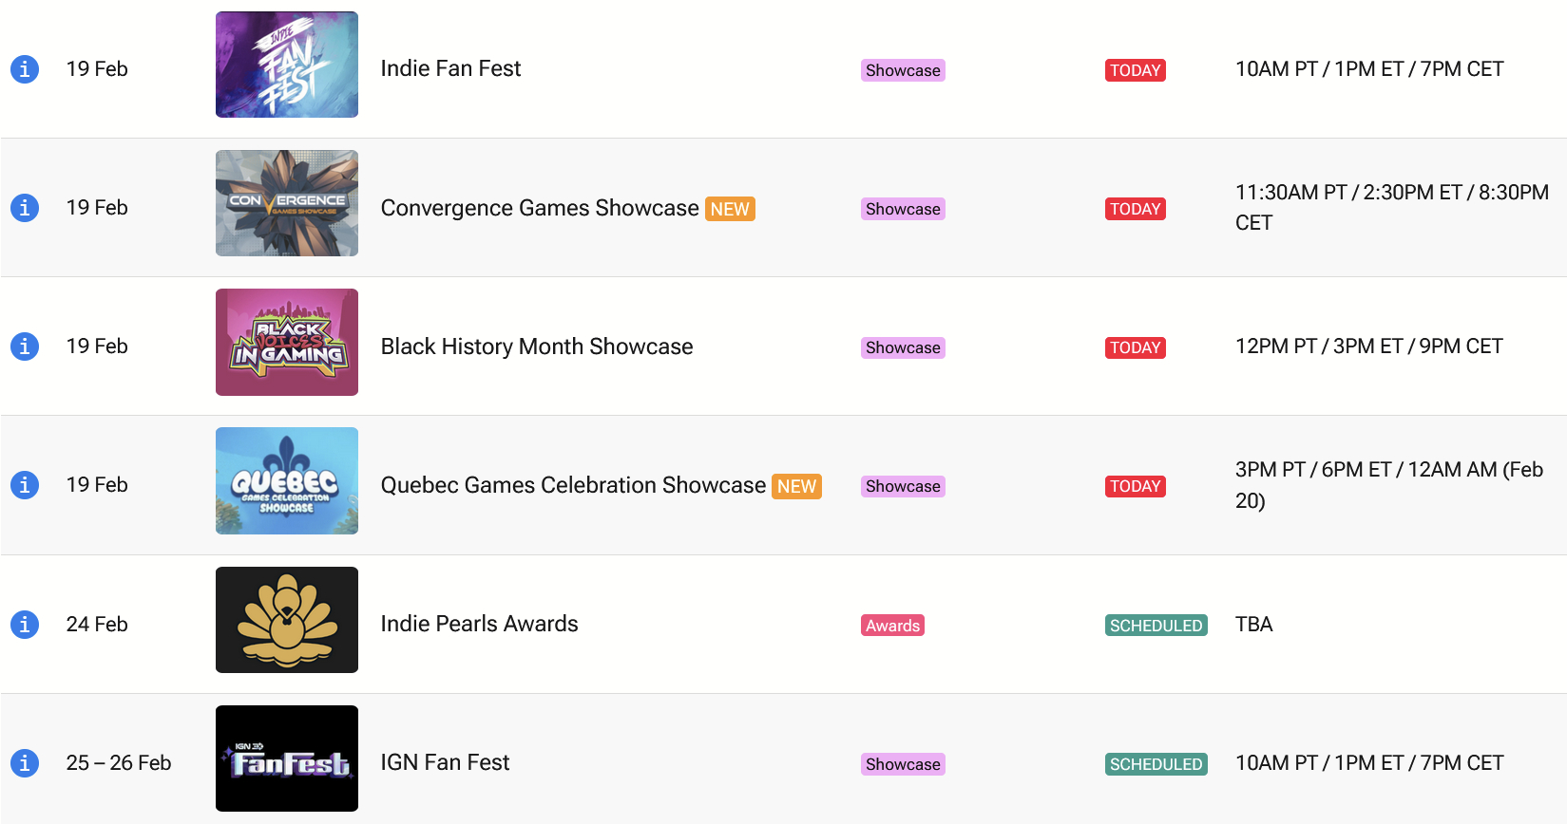1567x824 pixels.
Task: Click the Showcase tag on IGN Fan Fest
Action: (x=903, y=764)
